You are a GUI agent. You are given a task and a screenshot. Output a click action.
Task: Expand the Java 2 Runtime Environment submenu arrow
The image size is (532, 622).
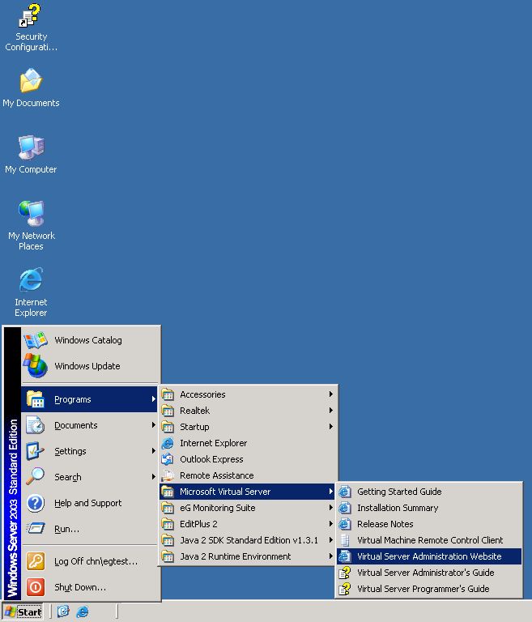click(x=331, y=556)
